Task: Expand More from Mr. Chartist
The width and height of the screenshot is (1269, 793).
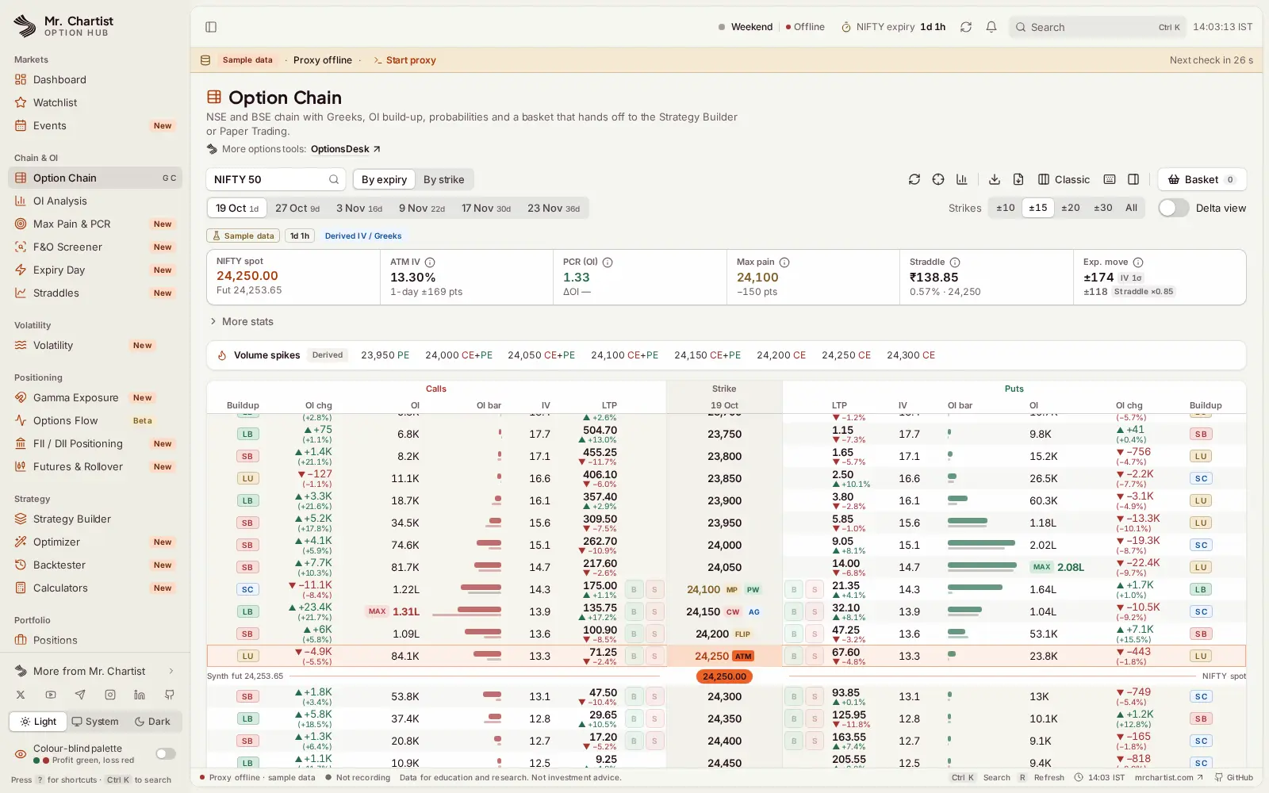Action: pyautogui.click(x=95, y=671)
